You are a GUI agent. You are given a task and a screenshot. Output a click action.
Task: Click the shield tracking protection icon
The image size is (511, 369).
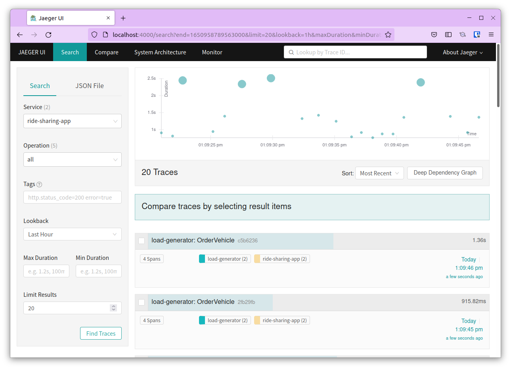(x=94, y=35)
